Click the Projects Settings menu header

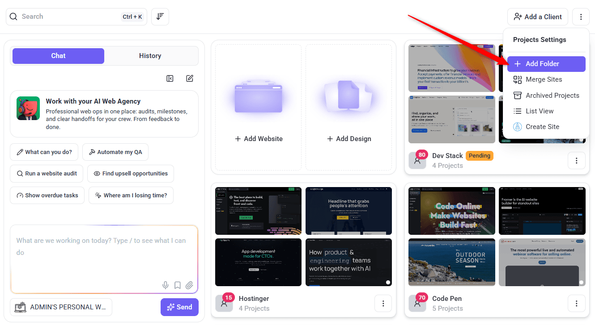coord(540,40)
